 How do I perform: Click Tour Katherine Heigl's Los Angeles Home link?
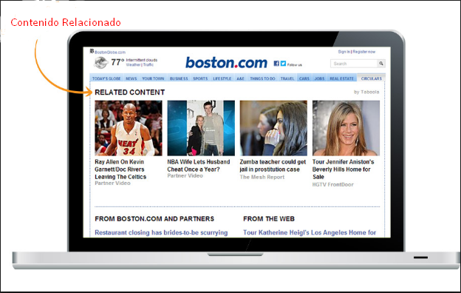pyautogui.click(x=310, y=232)
